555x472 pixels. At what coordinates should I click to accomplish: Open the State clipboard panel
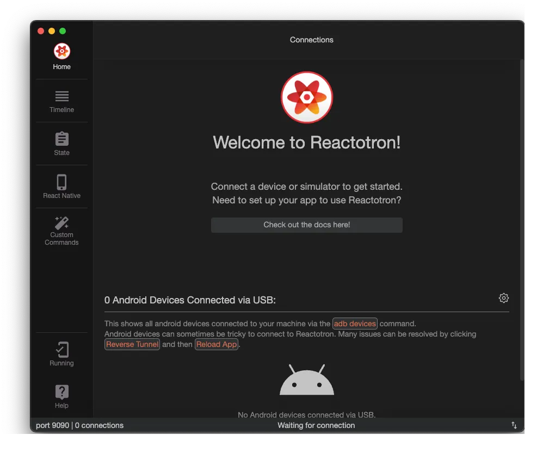click(x=61, y=144)
